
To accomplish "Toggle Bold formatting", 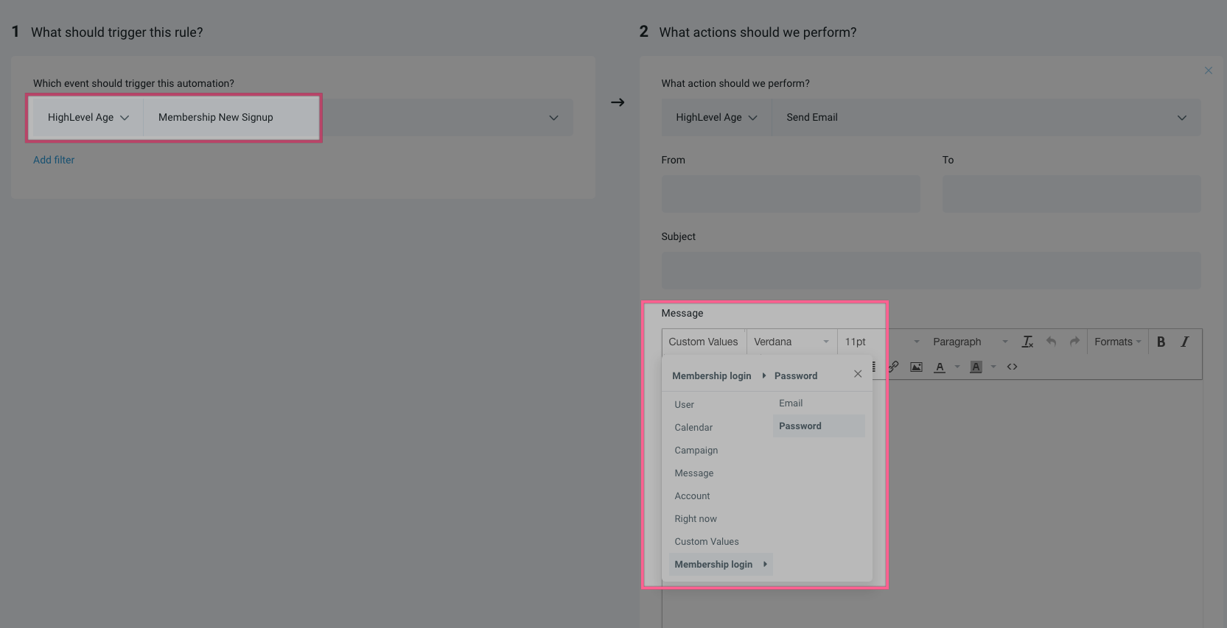I will 1161,342.
